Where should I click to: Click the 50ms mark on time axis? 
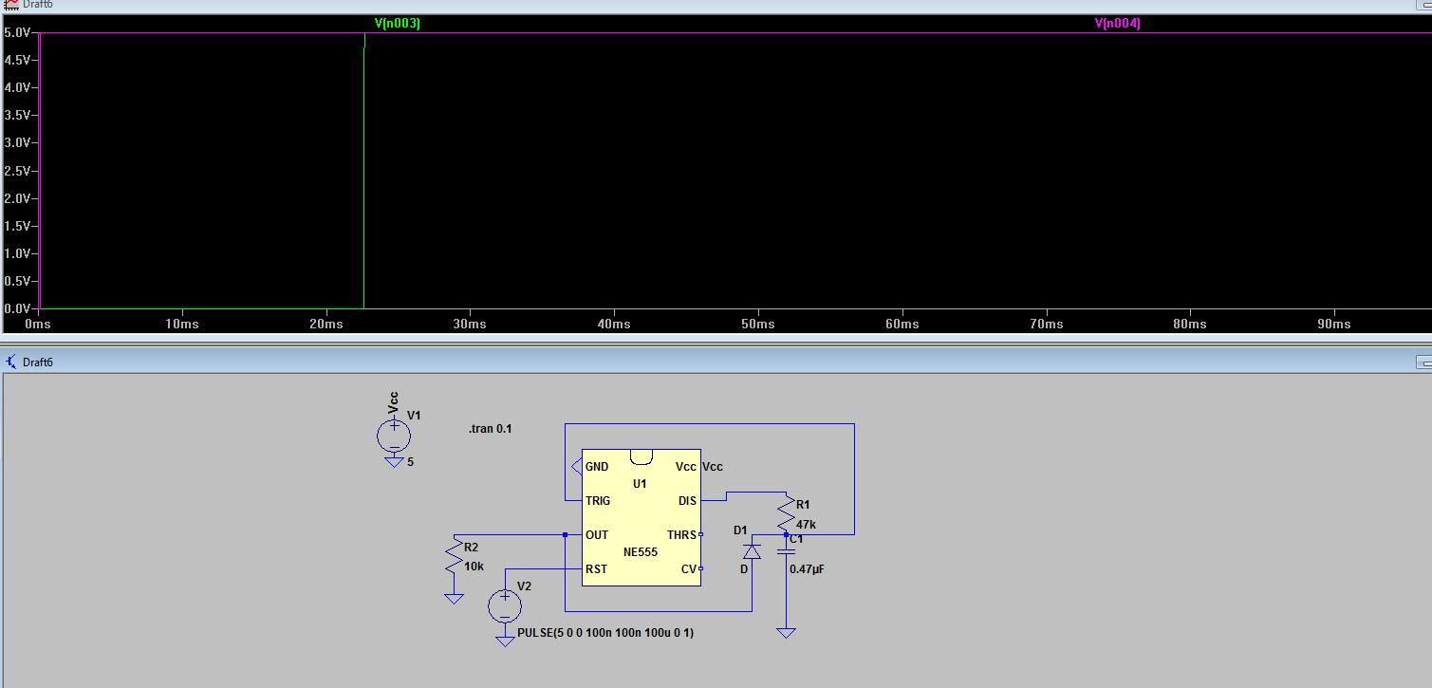point(757,324)
